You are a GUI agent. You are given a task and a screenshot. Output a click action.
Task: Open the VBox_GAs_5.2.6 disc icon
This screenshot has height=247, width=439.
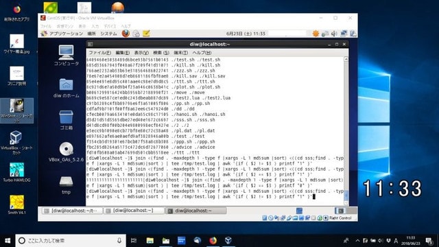(x=67, y=152)
